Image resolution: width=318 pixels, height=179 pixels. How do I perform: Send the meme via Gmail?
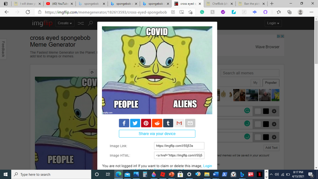(179, 123)
